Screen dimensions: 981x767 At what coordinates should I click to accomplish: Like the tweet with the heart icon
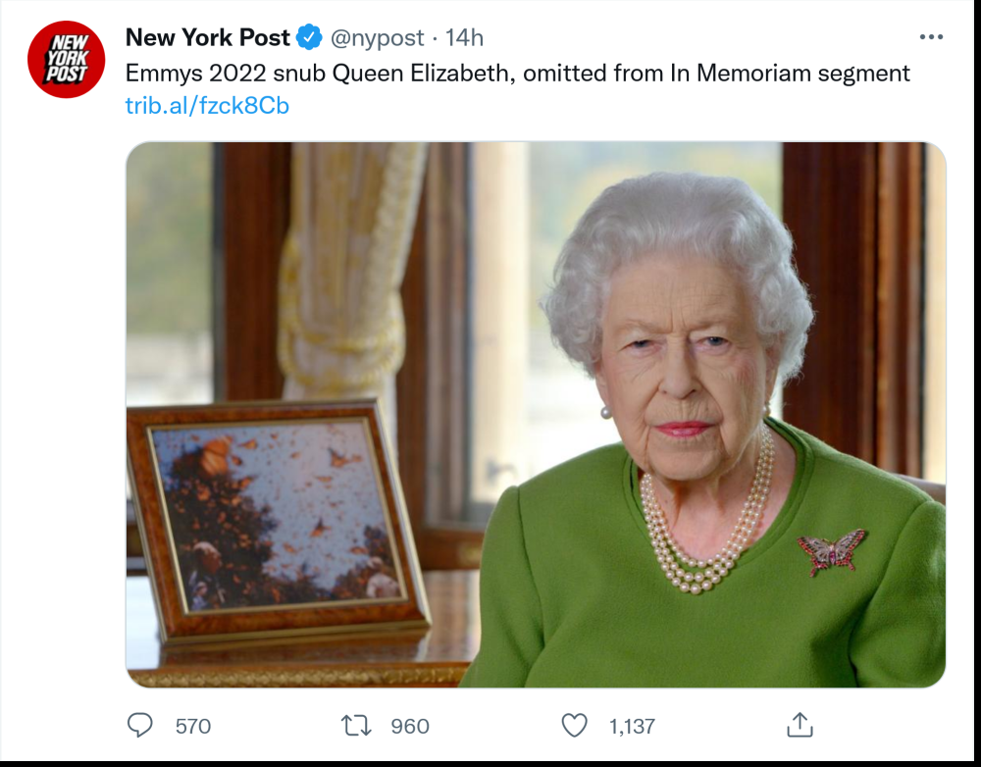pyautogui.click(x=574, y=725)
